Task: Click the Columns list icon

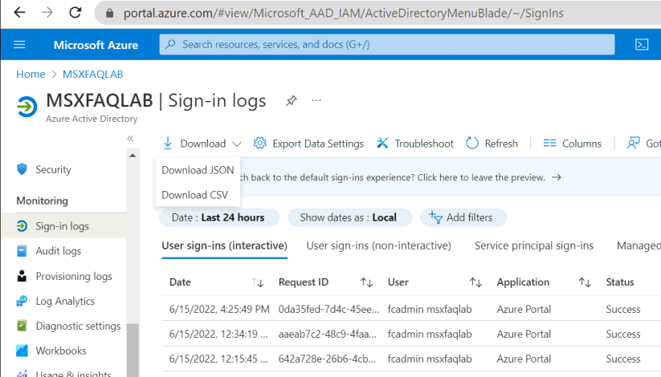Action: [549, 144]
